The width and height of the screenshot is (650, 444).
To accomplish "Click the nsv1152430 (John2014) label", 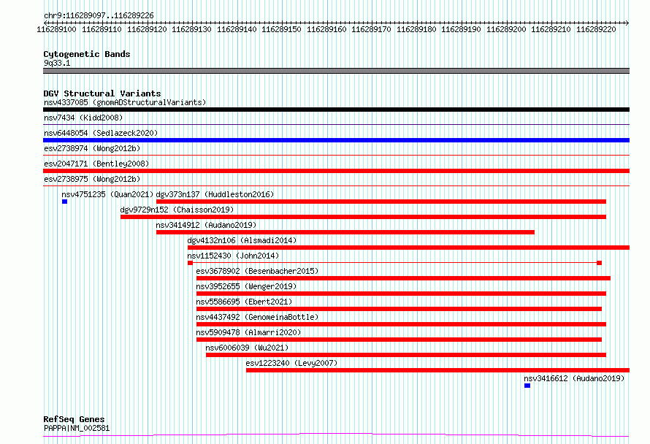I will coord(233,256).
